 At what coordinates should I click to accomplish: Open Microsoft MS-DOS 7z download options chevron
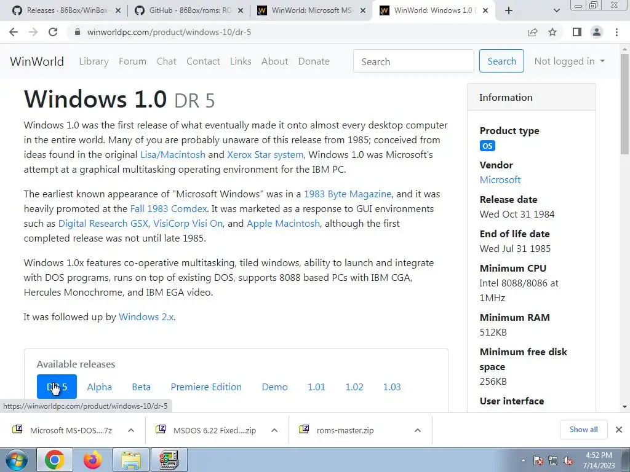(x=131, y=430)
